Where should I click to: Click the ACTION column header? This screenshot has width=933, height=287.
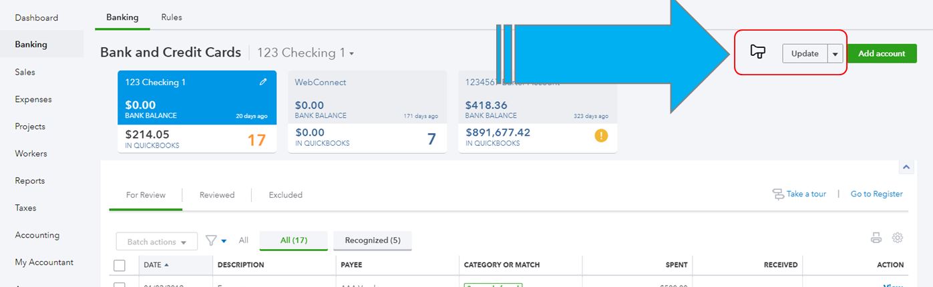(890, 265)
